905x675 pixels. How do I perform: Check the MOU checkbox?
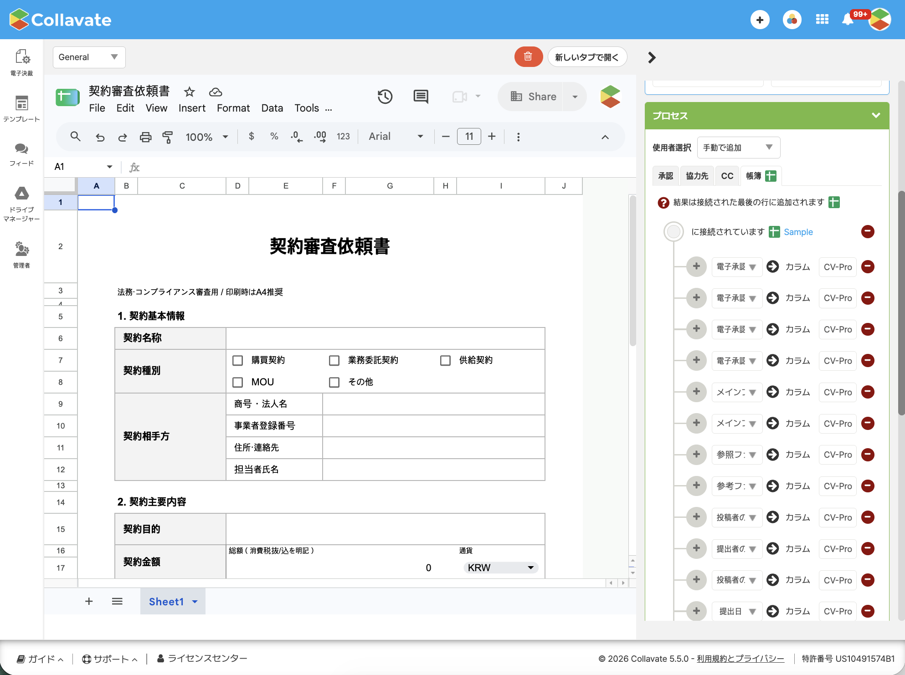click(x=237, y=382)
